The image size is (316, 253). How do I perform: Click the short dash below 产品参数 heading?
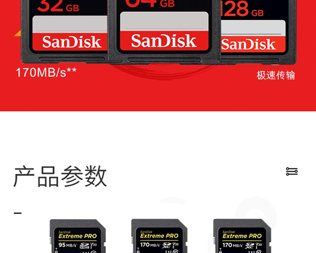18,213
